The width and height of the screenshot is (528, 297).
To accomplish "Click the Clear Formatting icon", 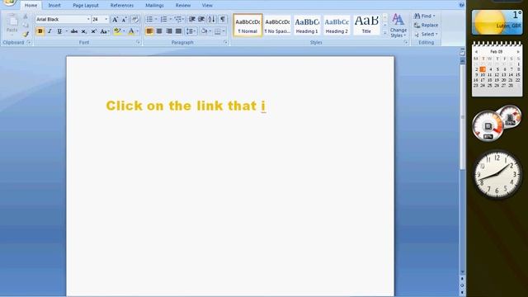I will 135,20.
